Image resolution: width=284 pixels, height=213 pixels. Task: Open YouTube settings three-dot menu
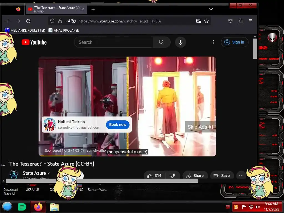click(x=213, y=42)
